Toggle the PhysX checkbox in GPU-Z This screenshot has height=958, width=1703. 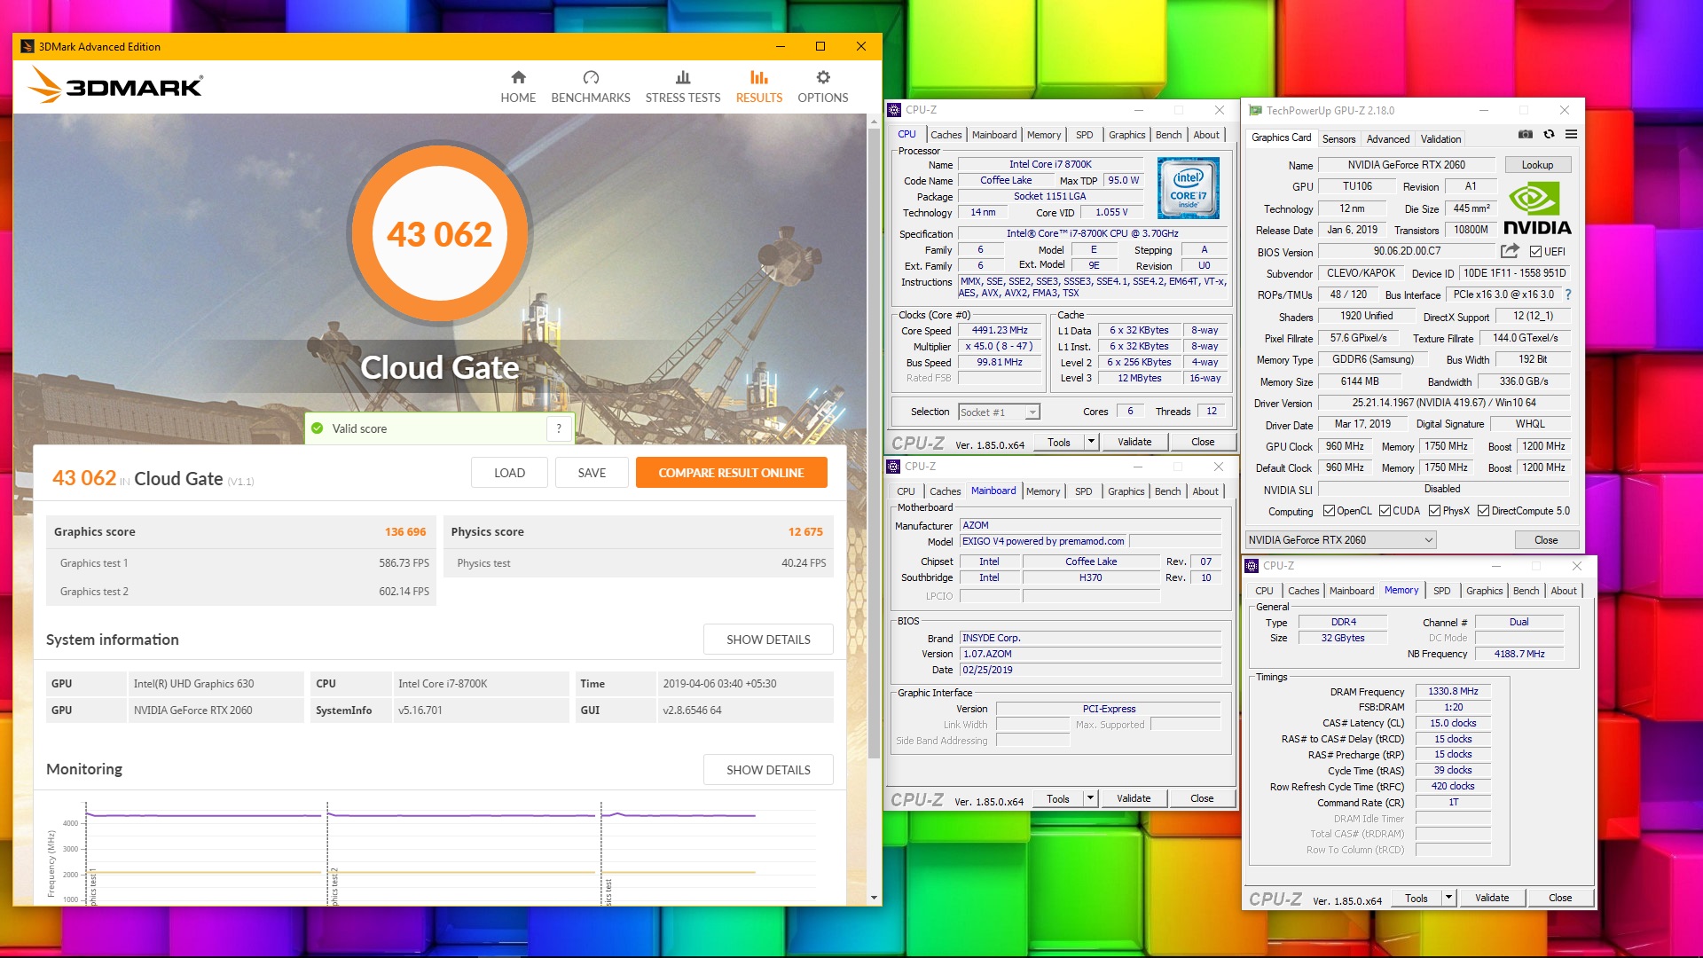pos(1434,511)
